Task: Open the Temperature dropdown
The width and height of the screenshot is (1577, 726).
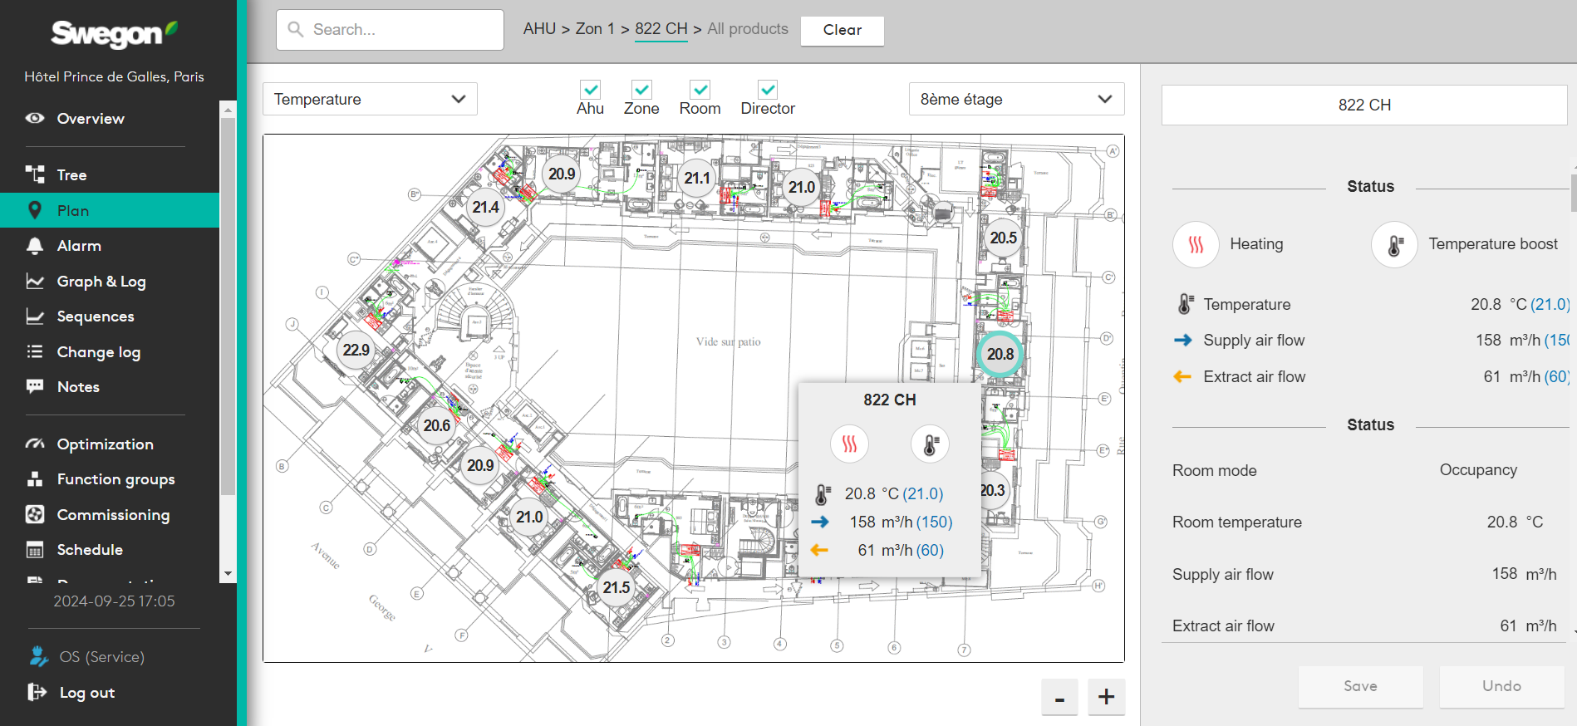Action: (370, 99)
